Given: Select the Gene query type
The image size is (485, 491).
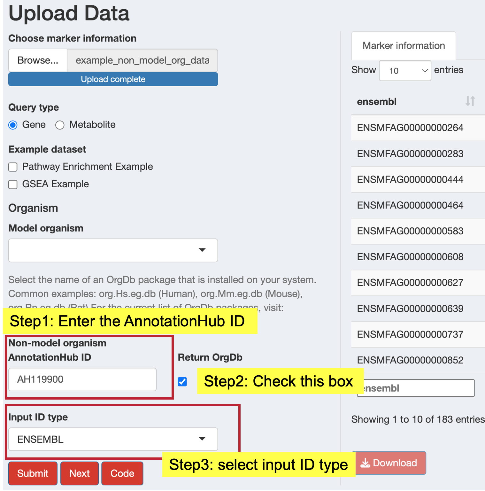Looking at the screenshot, I should (13, 125).
